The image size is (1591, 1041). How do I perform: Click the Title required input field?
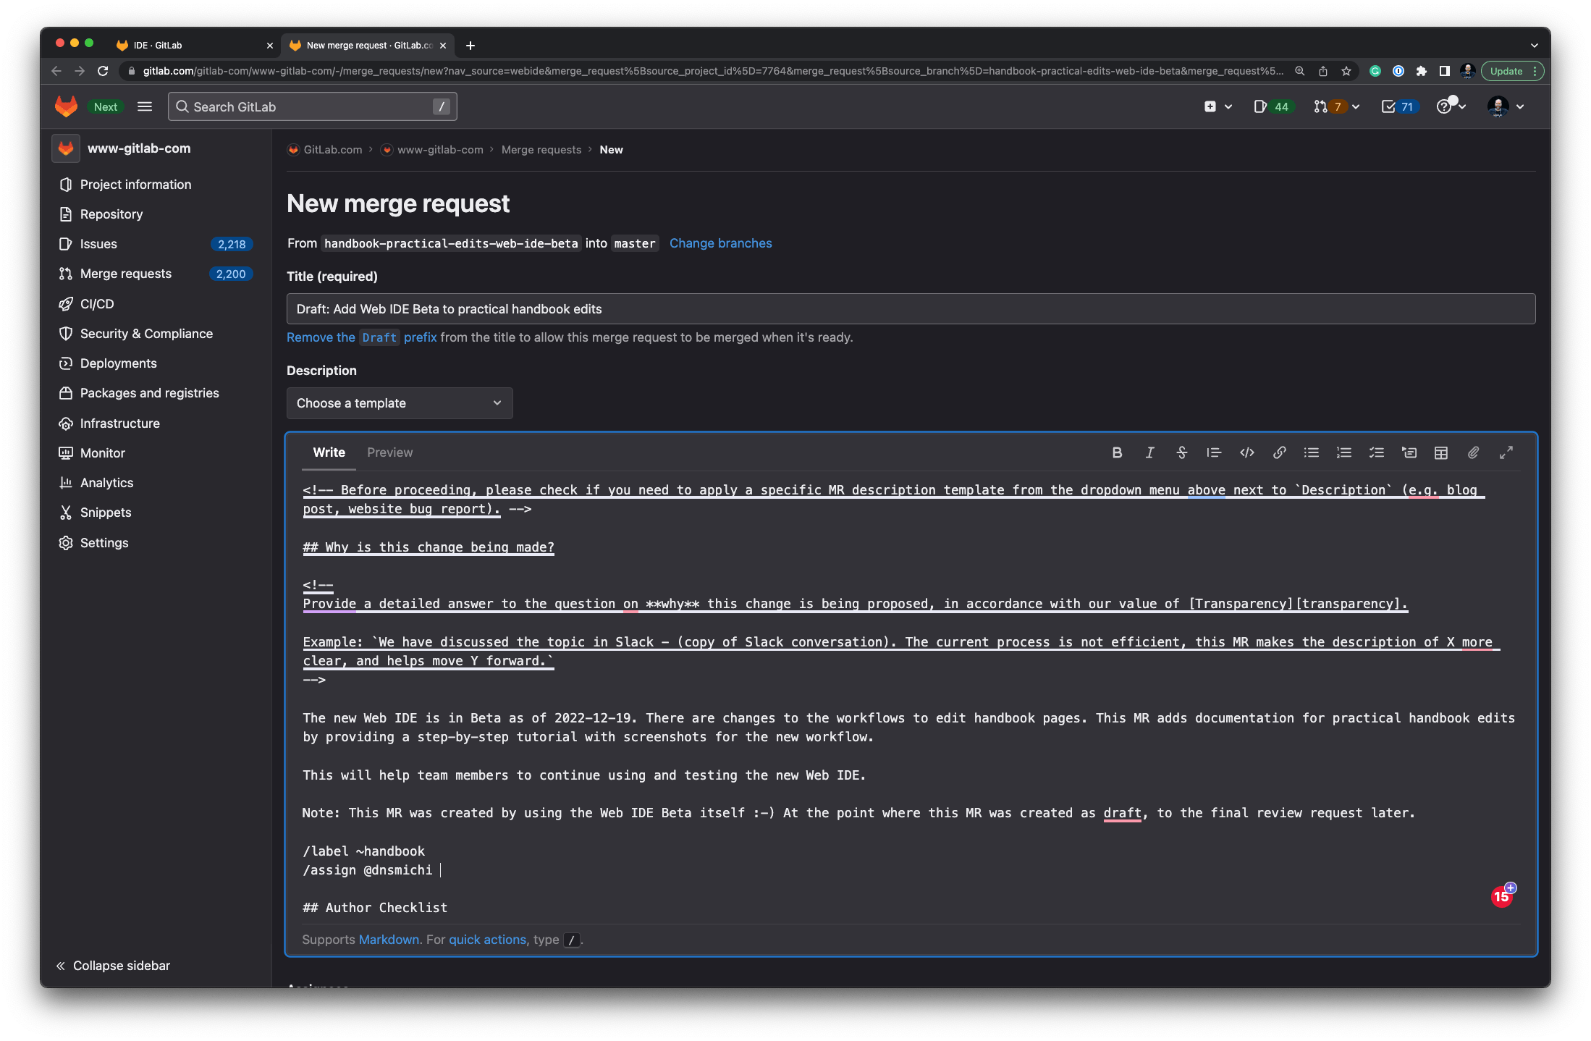pos(909,308)
